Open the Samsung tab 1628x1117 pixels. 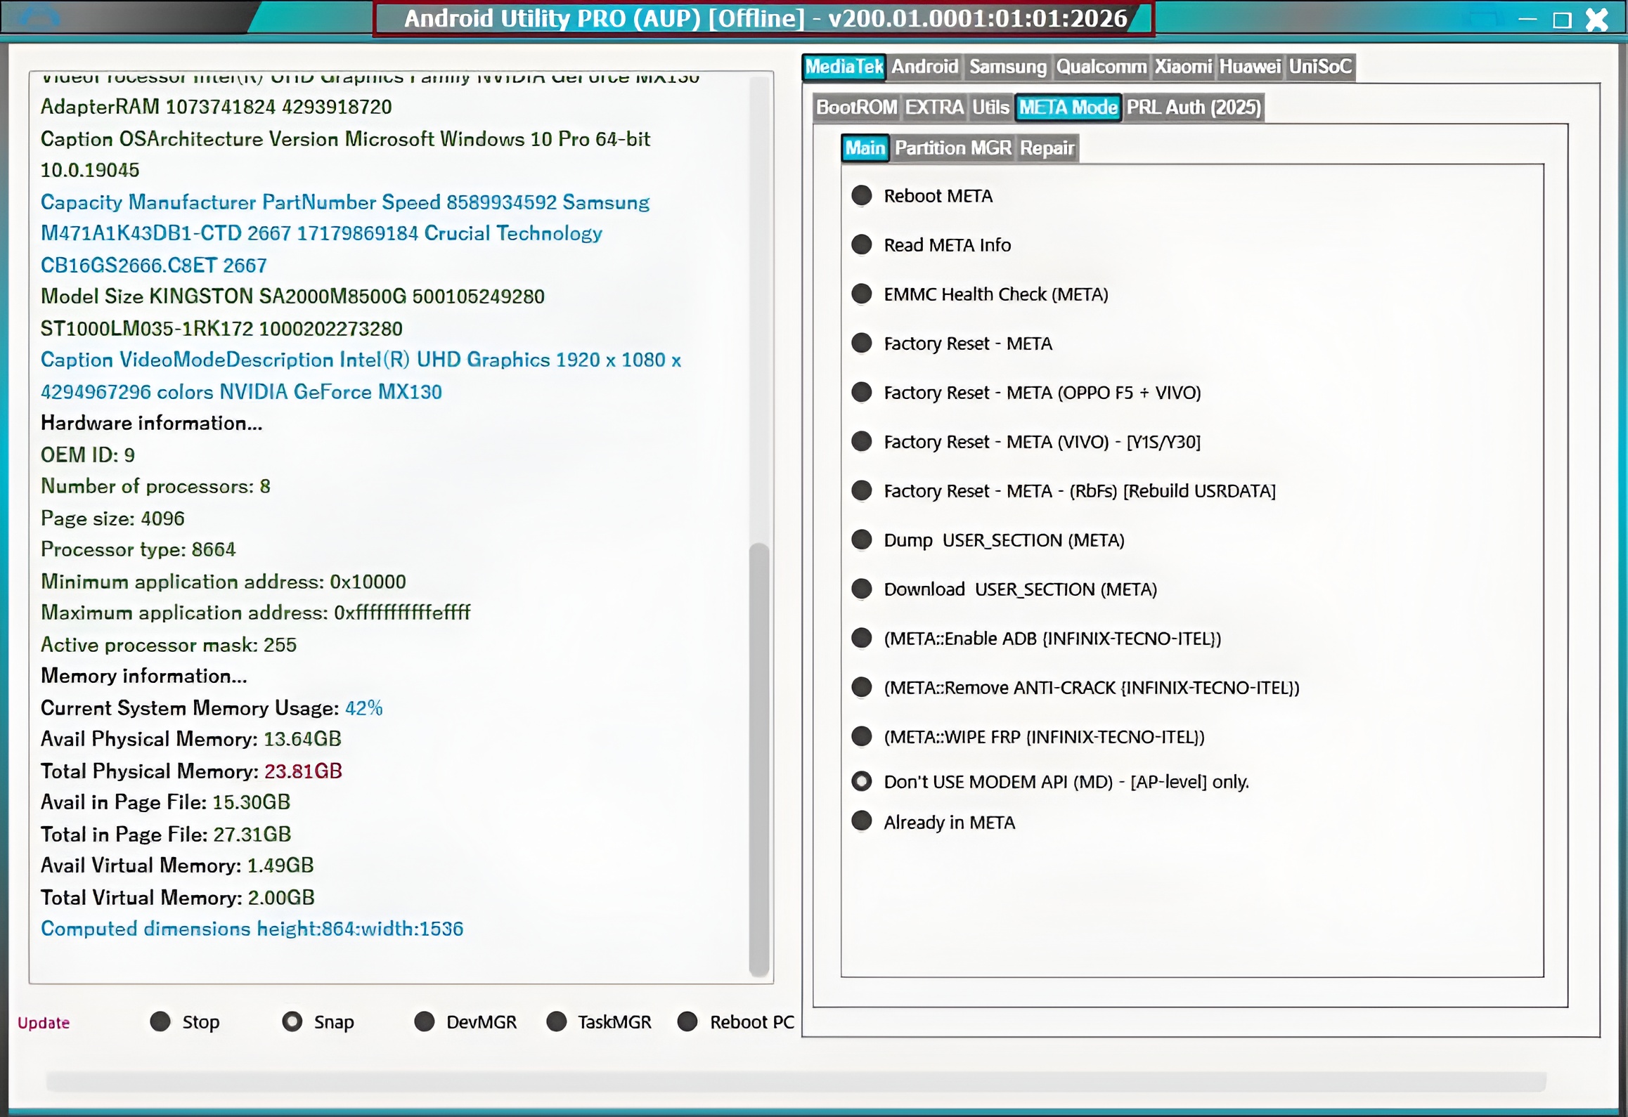(x=1007, y=67)
